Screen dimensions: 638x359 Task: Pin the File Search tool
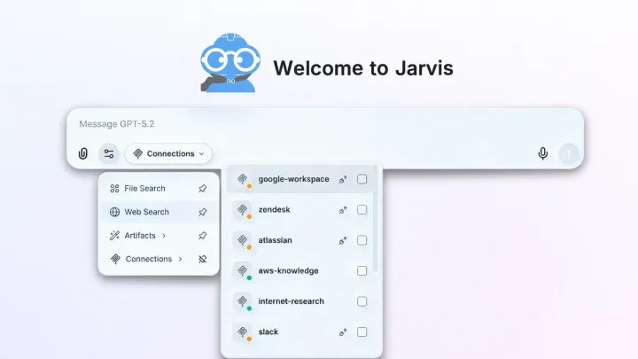203,189
